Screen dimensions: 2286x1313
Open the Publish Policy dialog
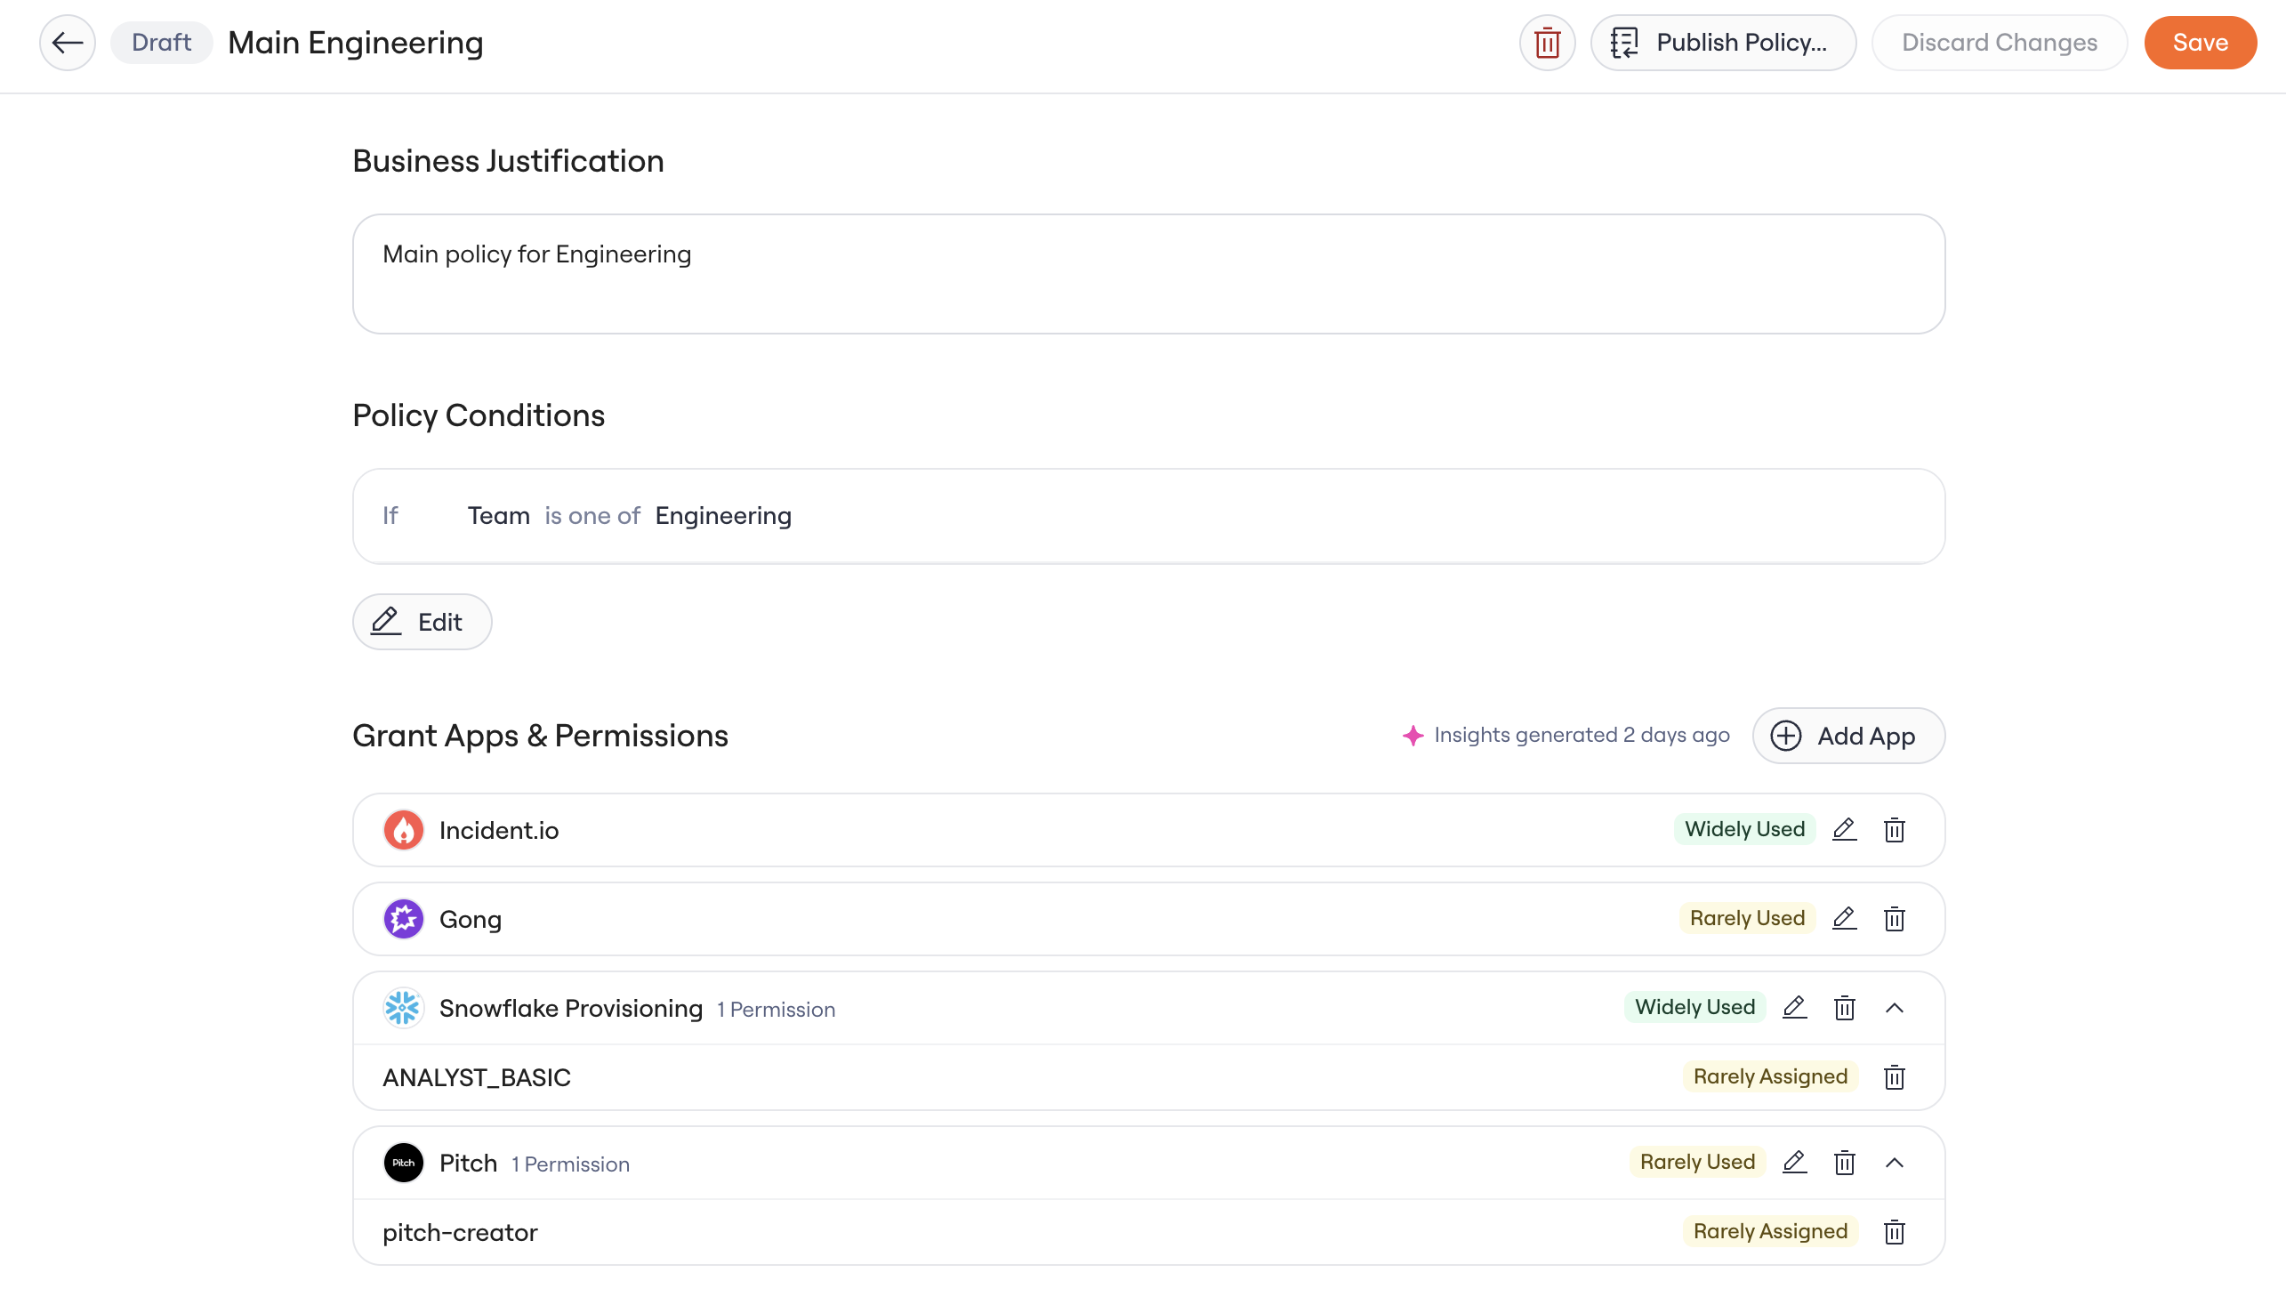point(1723,43)
